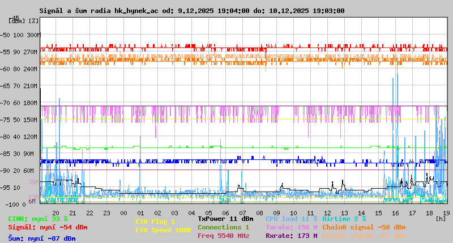The image size is (453, 243).
Task: Click the '19' hour tick label
Action: click(446, 213)
